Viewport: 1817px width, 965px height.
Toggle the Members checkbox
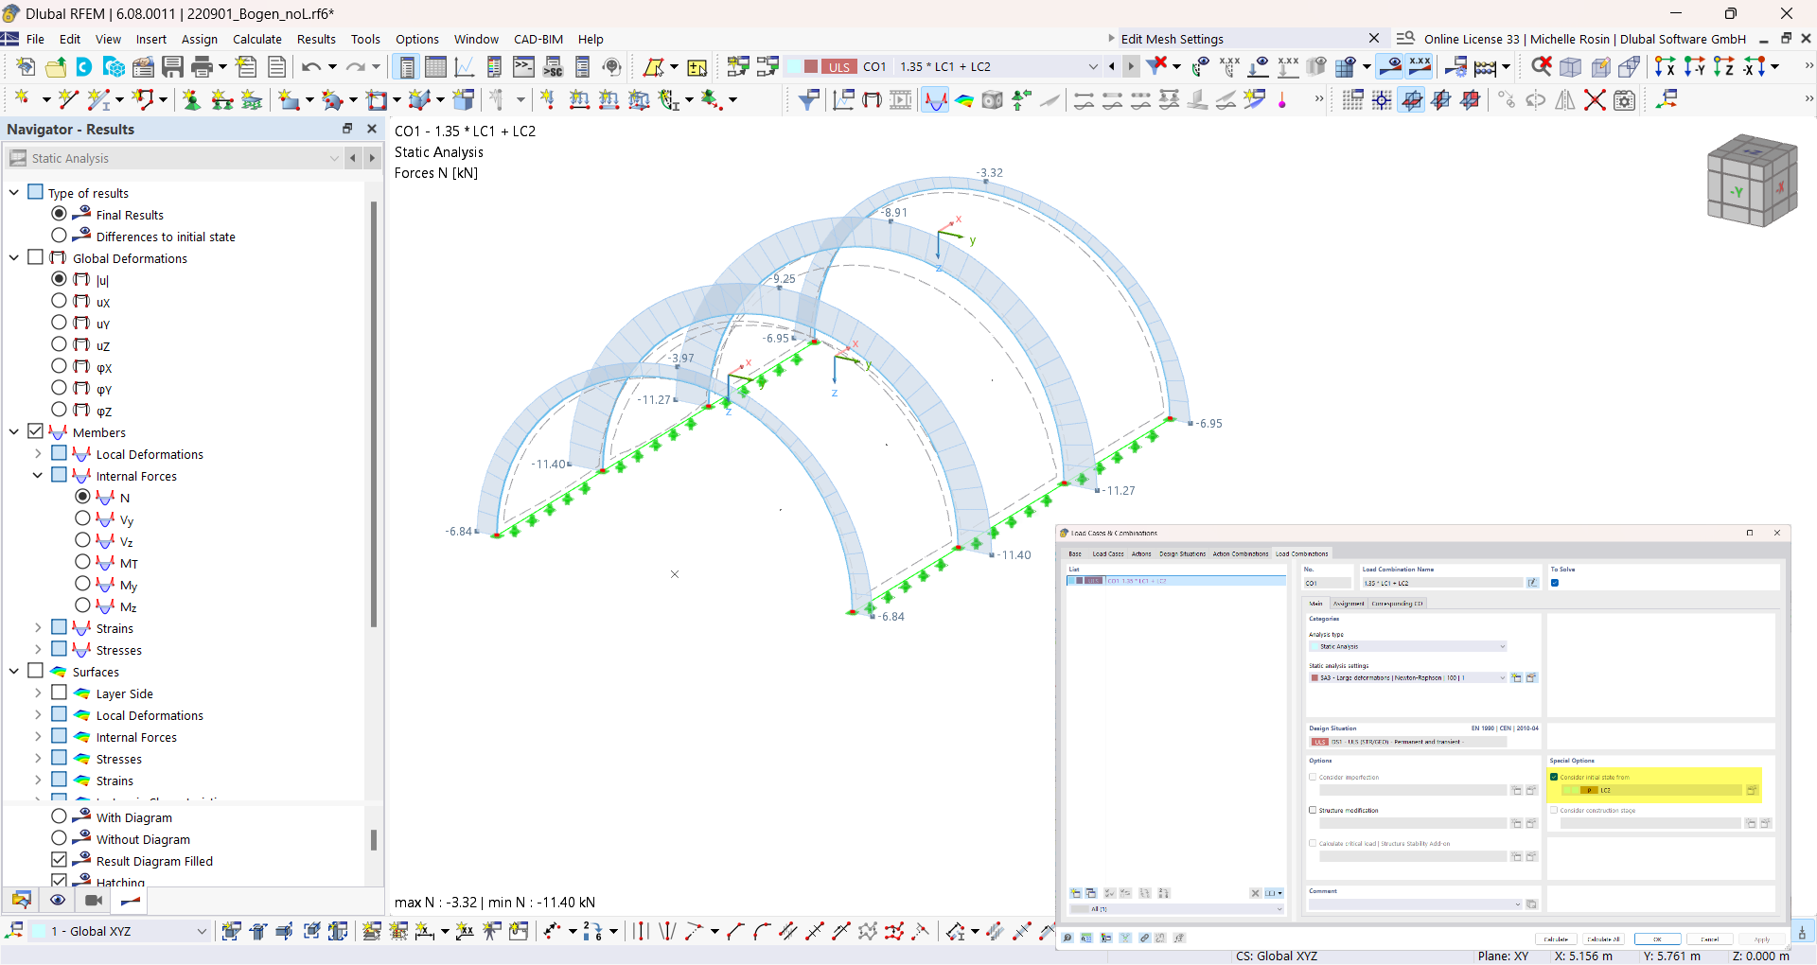36,432
